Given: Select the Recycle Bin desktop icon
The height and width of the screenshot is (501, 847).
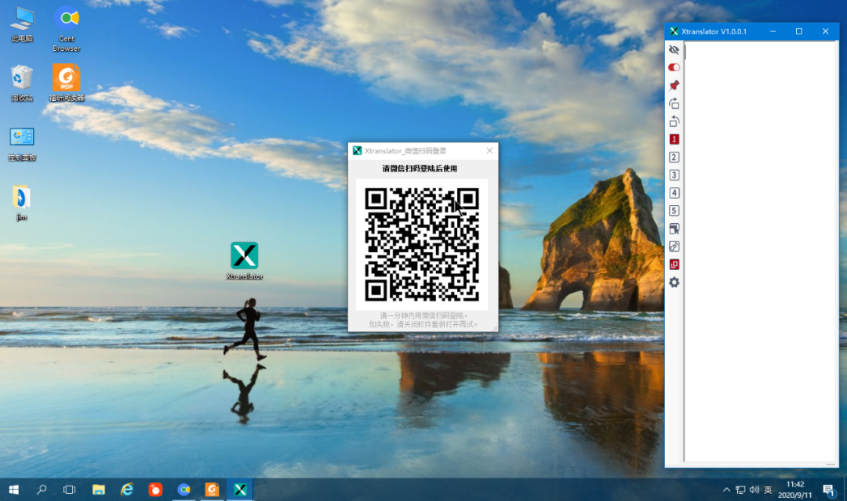Looking at the screenshot, I should click(x=22, y=84).
